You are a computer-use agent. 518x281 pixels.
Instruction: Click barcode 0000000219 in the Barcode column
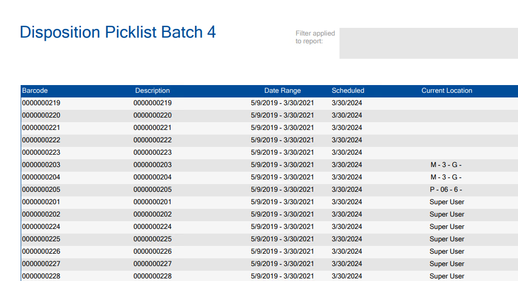point(41,103)
